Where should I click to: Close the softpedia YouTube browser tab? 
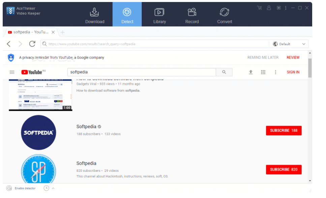click(x=53, y=32)
